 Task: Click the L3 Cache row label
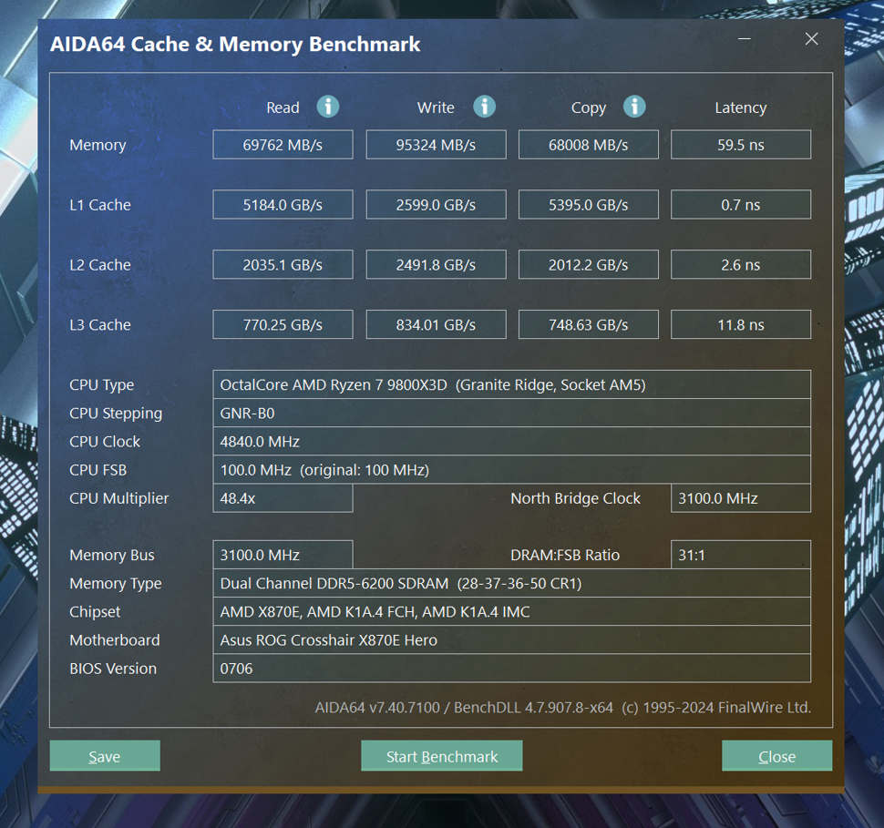[100, 325]
